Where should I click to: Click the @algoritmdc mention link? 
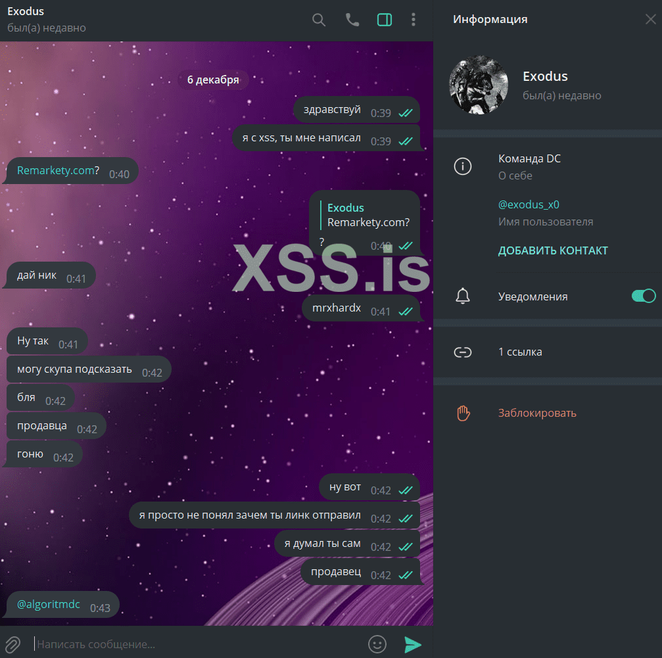(48, 604)
